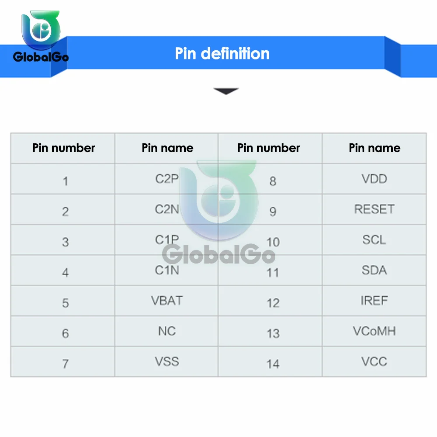Select the C2P pin name cell
437x437 pixels.
(167, 179)
